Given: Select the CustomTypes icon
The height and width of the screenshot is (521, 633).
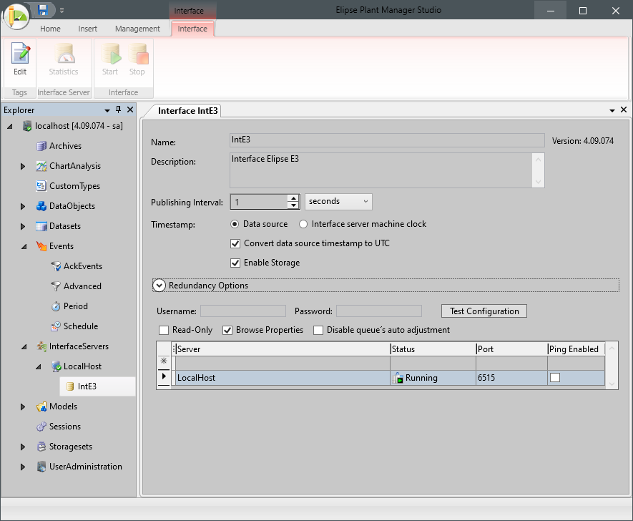Looking at the screenshot, I should tap(41, 186).
